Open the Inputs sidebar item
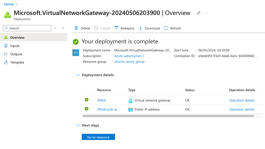 (x=15, y=46)
